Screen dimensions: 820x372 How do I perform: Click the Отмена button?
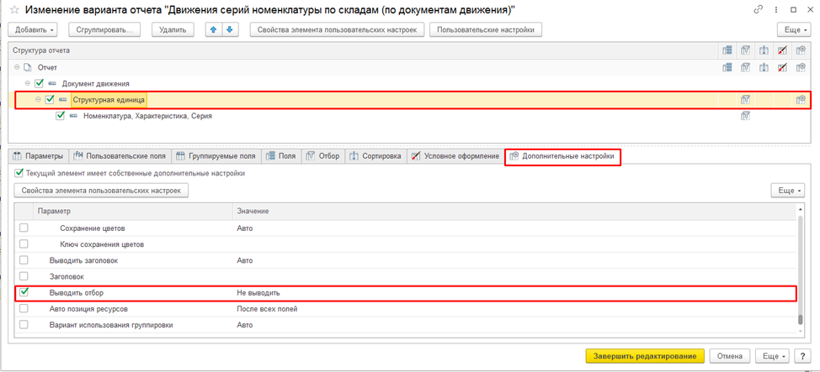[730, 356]
